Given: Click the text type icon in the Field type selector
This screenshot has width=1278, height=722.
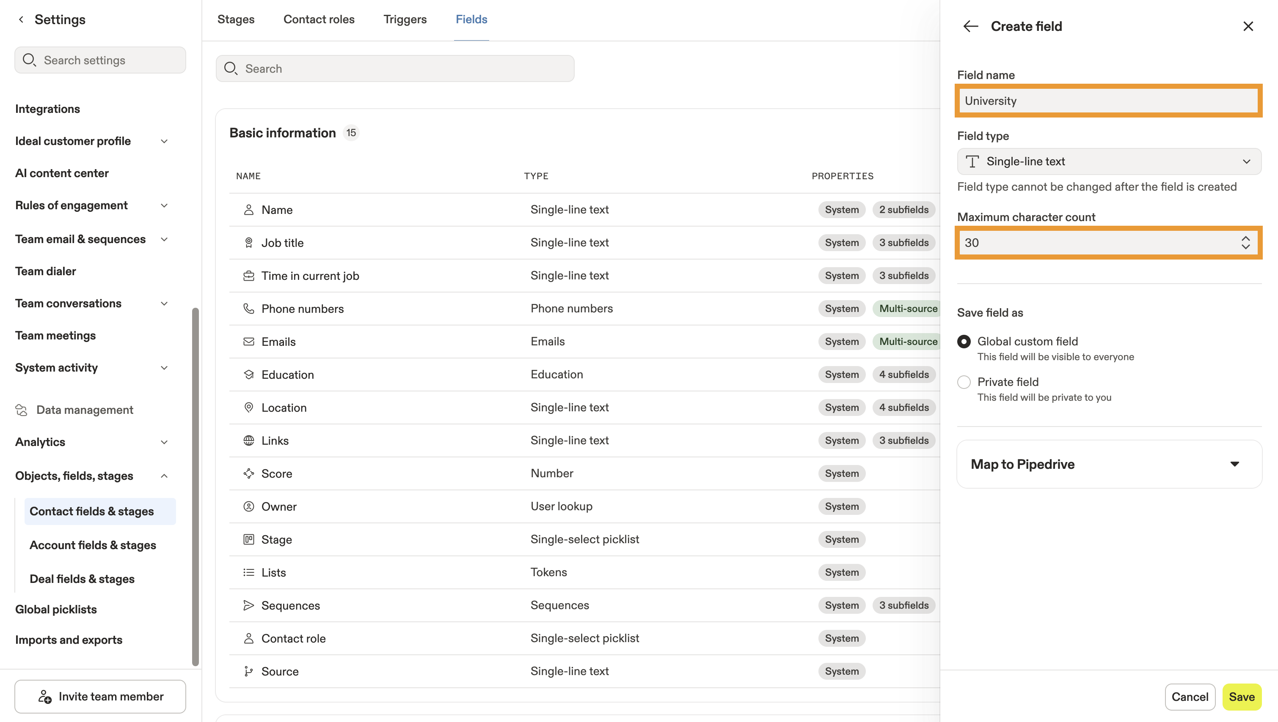Looking at the screenshot, I should pyautogui.click(x=972, y=161).
